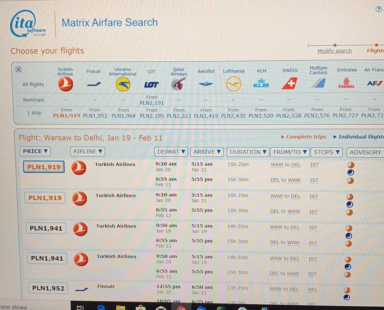The width and height of the screenshot is (384, 310).
Task: Filter by Nonstops row label
Action: click(33, 100)
